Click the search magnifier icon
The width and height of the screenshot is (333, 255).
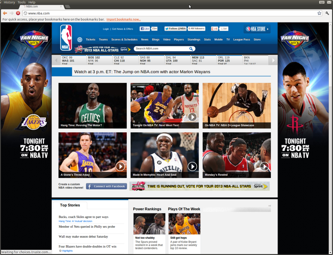(192, 48)
